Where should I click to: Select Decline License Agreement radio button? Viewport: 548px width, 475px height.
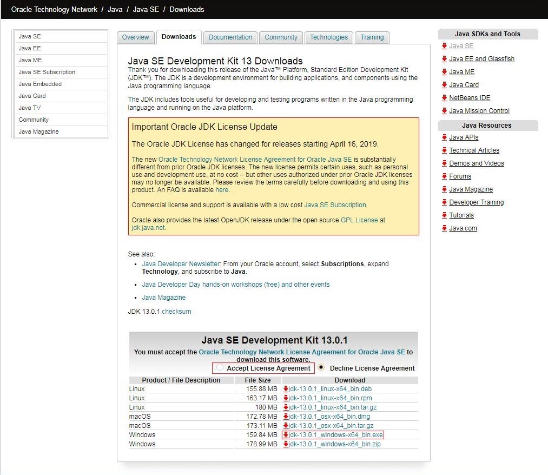coord(321,367)
